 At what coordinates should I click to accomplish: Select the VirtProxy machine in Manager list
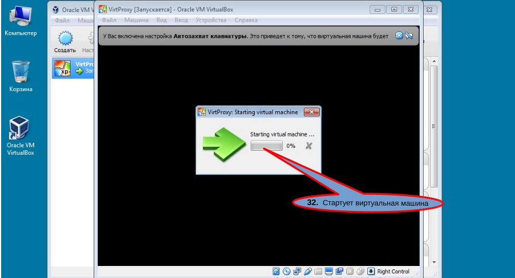pos(73,68)
